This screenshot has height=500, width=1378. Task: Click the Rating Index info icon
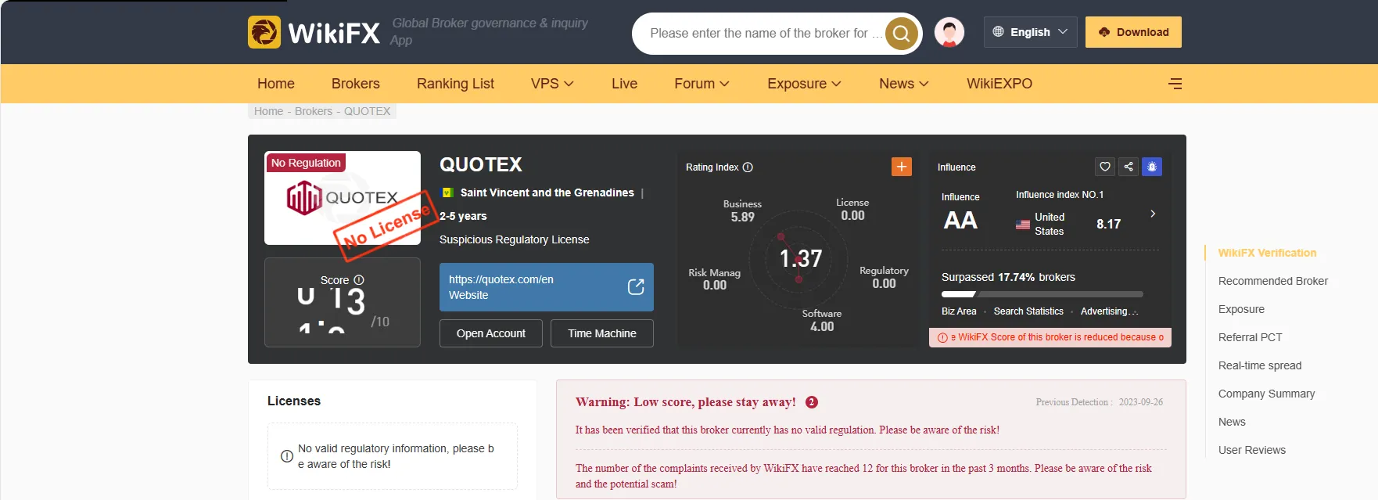tap(748, 167)
